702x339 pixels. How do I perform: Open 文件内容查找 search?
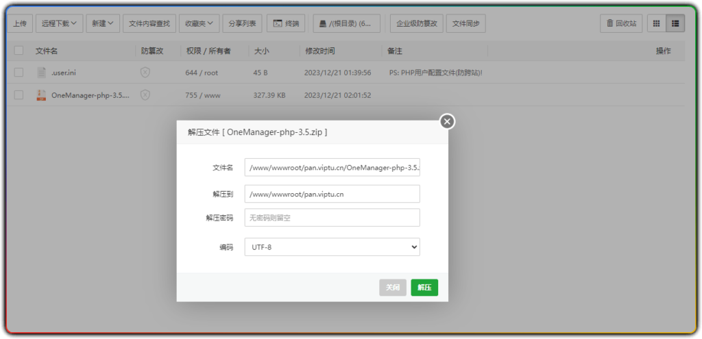pyautogui.click(x=149, y=23)
